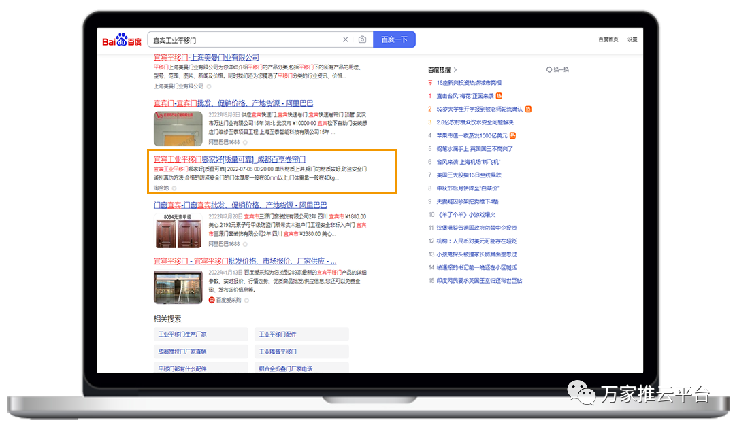Open the circle menu beside 上海美曼门业有限公司
Image resolution: width=735 pixels, height=427 pixels.
[x=209, y=86]
